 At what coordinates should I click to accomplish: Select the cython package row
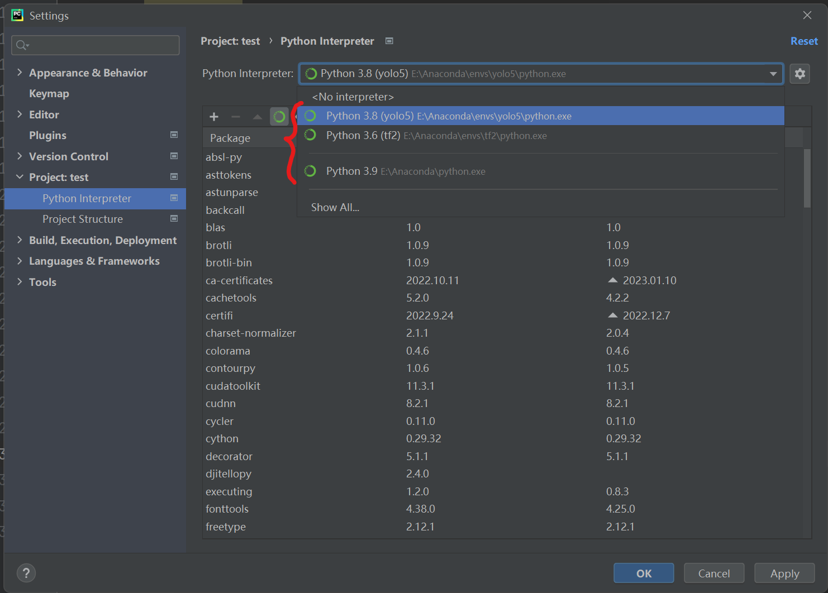pos(503,438)
